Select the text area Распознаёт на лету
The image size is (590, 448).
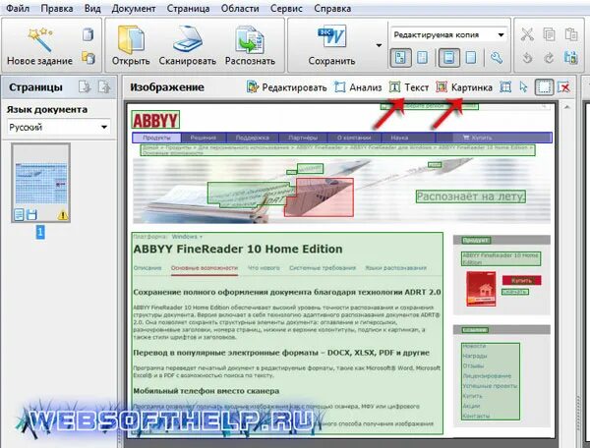click(x=471, y=196)
